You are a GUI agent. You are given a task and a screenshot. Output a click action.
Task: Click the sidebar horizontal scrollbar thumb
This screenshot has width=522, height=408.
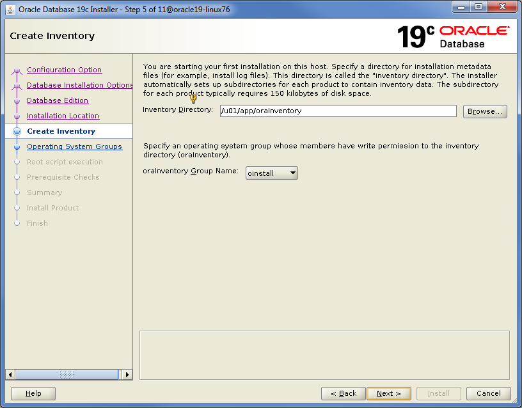[x=67, y=375]
